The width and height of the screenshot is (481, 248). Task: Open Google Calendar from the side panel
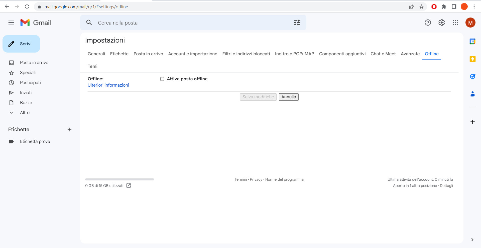(472, 41)
